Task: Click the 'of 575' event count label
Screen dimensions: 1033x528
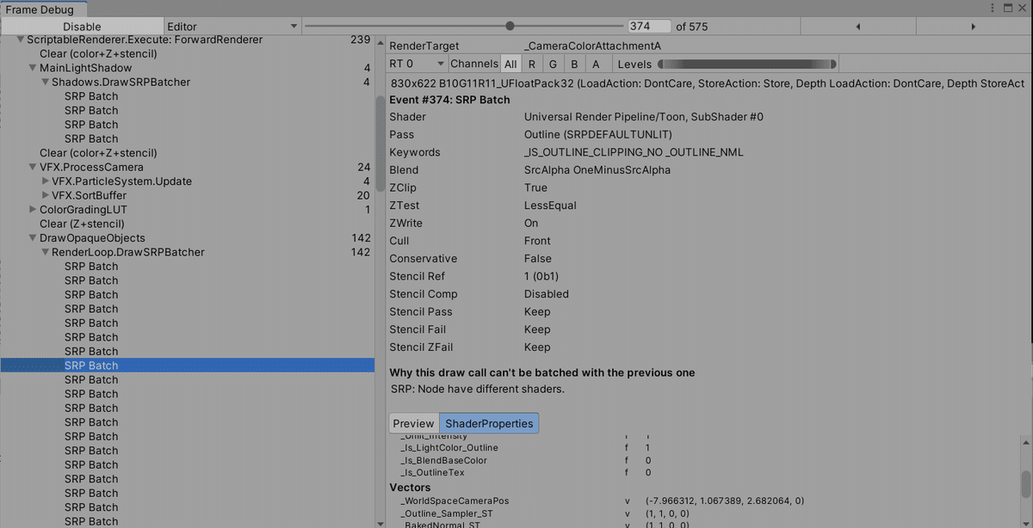Action: pos(692,27)
